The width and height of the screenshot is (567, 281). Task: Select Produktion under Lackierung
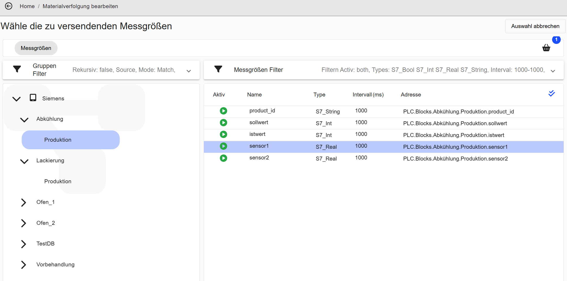(x=58, y=181)
